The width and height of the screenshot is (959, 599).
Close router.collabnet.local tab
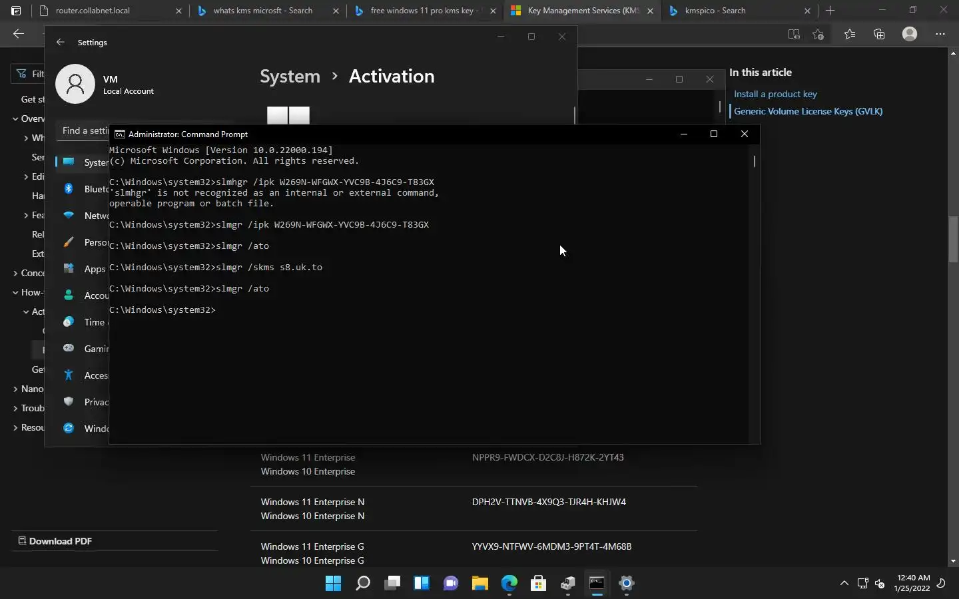[178, 11]
